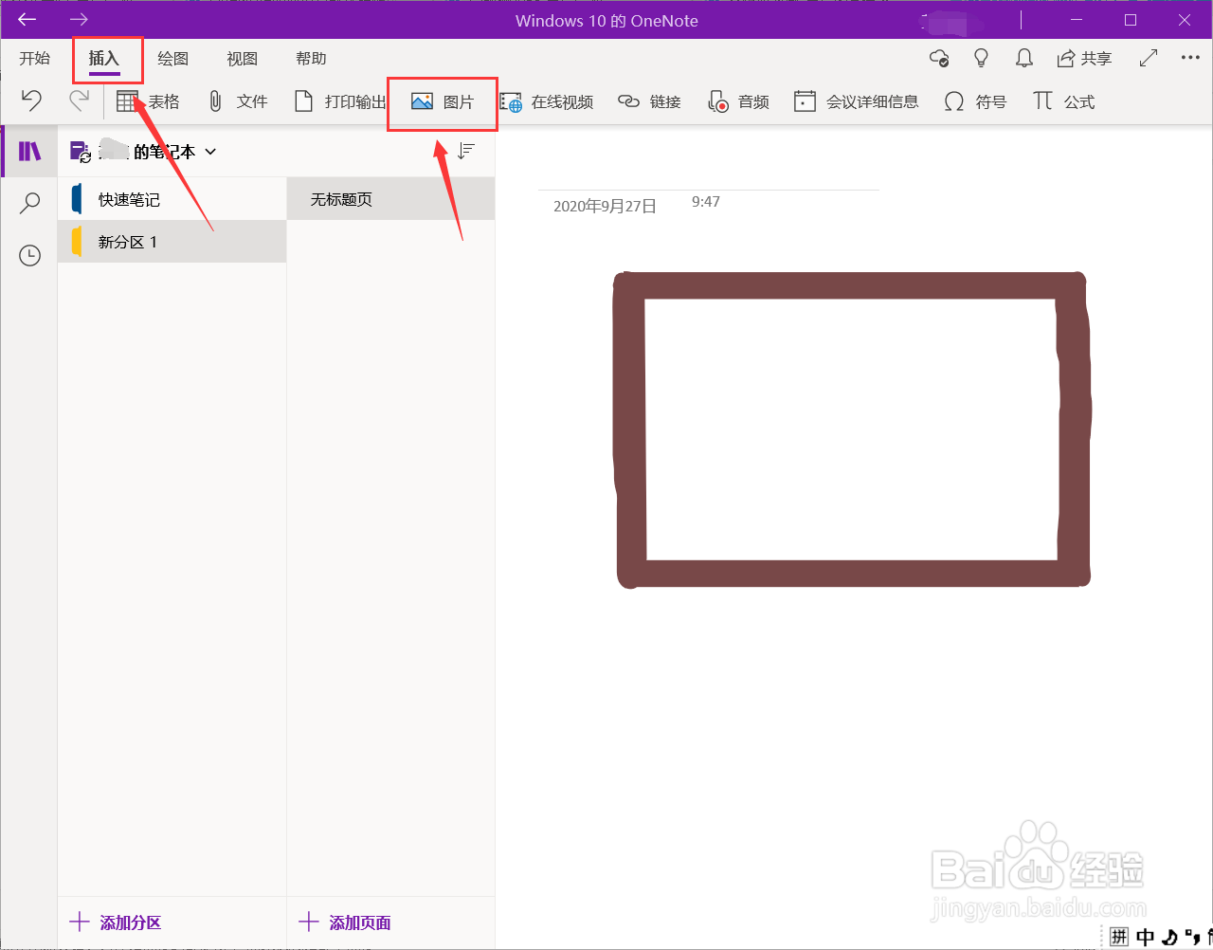
Task: Insert a picture using 图片
Action: point(443,101)
